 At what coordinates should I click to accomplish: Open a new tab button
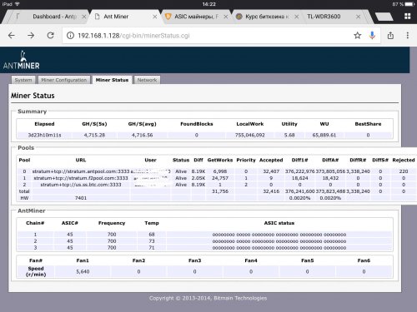(x=384, y=17)
